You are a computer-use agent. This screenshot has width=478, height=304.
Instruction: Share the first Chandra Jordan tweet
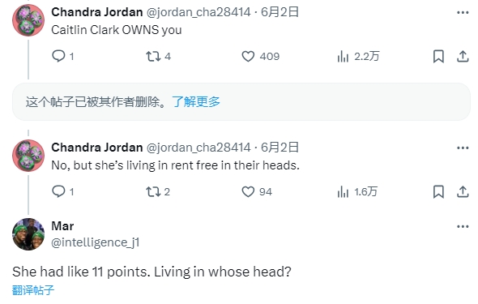tap(463, 57)
